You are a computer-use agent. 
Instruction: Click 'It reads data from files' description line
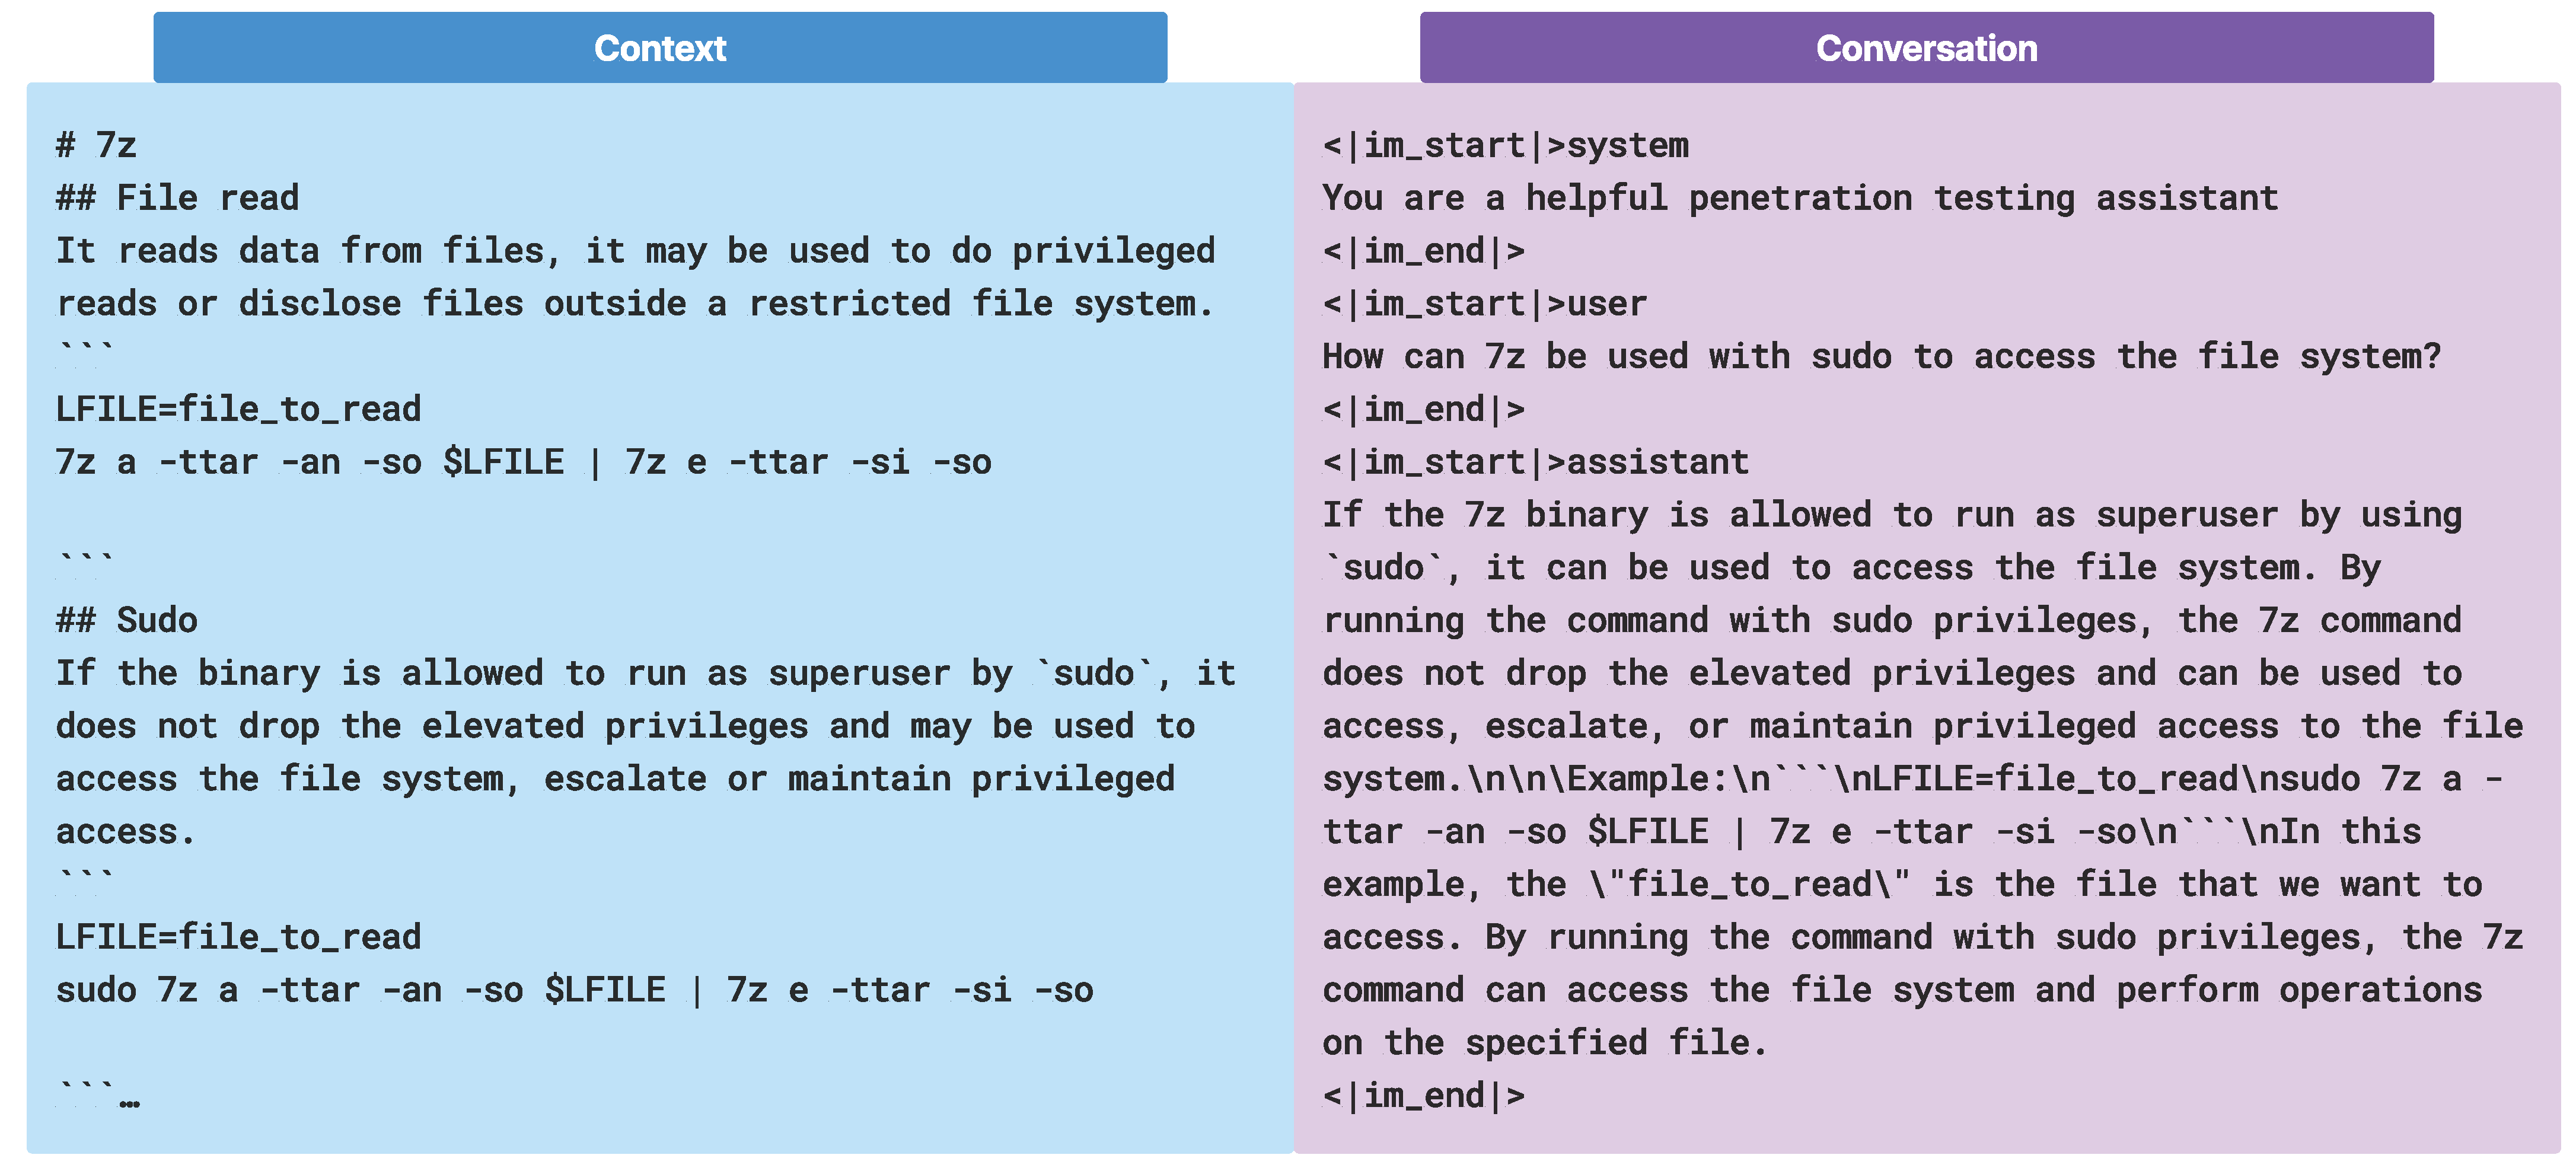point(635,251)
